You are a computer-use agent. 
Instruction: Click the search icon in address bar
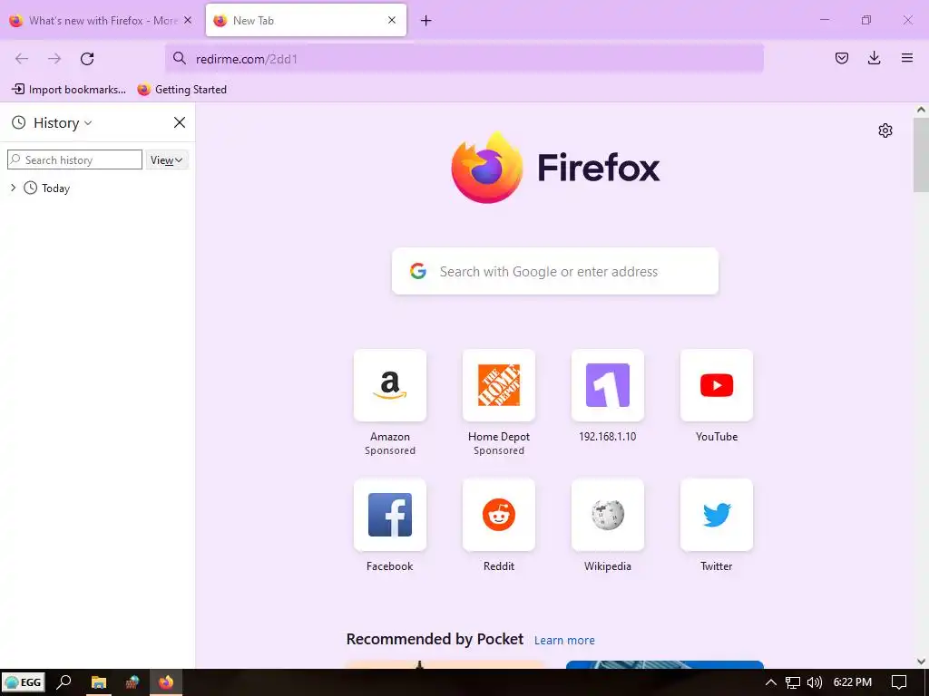pos(180,59)
